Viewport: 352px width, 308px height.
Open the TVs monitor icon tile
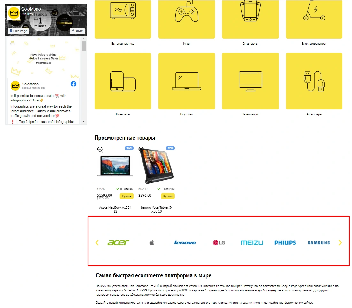pyautogui.click(x=250, y=81)
